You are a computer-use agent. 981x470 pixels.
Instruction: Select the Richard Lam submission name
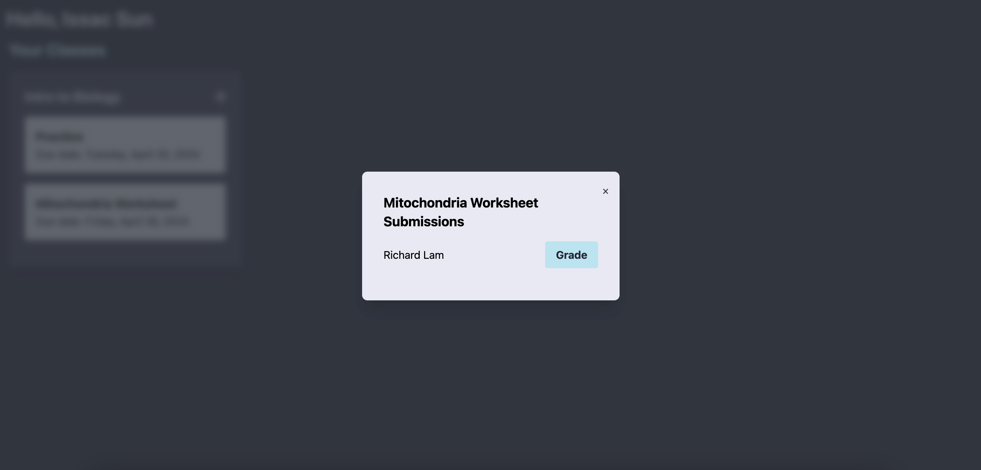(414, 255)
